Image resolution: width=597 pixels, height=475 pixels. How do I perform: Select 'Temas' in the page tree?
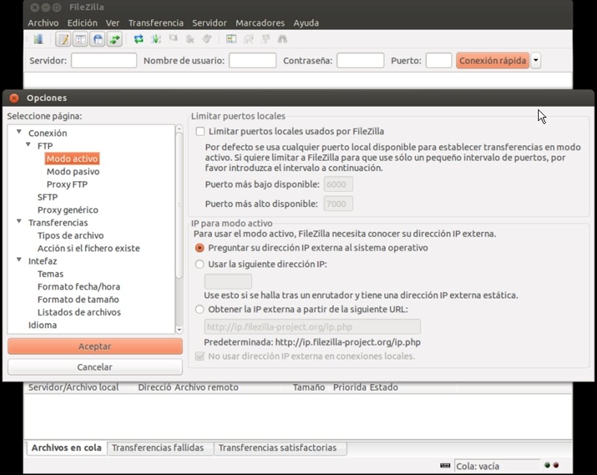coord(50,274)
